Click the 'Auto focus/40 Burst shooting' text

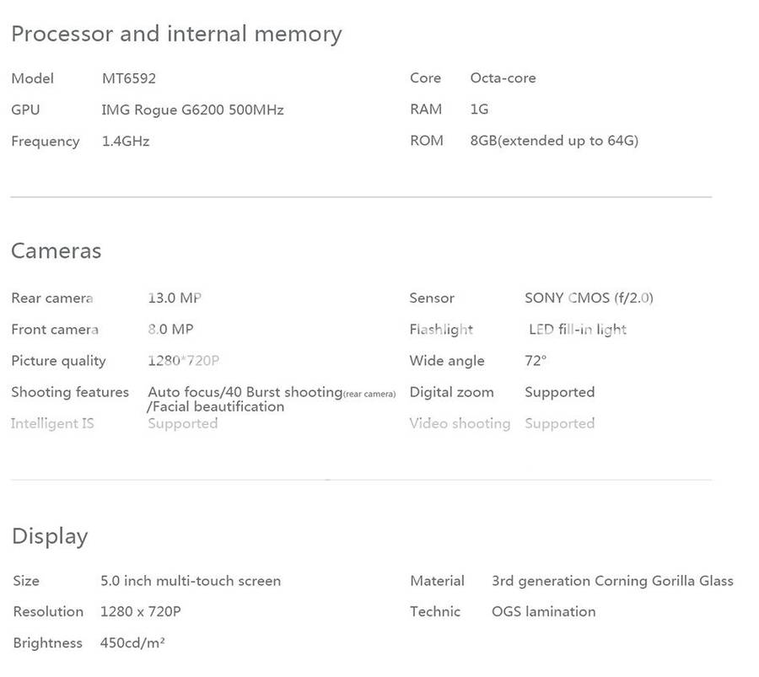tap(245, 392)
